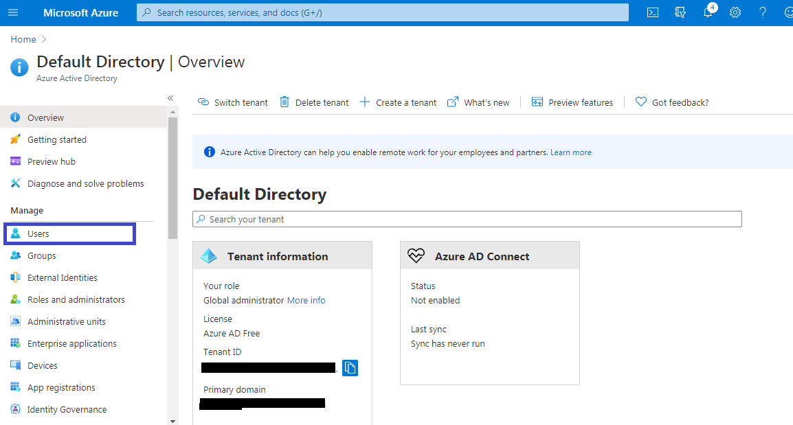Open Preview features
Viewport: 793px width, 425px height.
coord(572,102)
